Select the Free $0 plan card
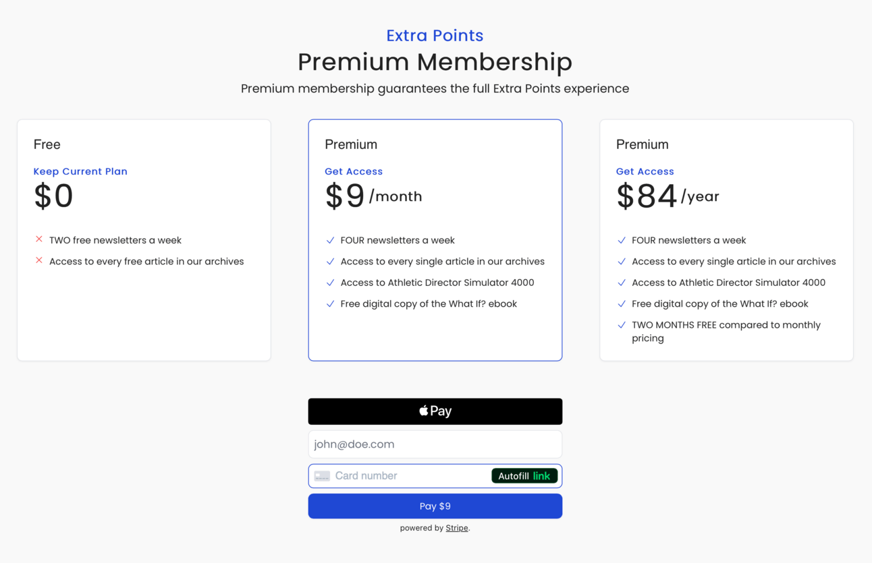The image size is (872, 563). coord(144,240)
